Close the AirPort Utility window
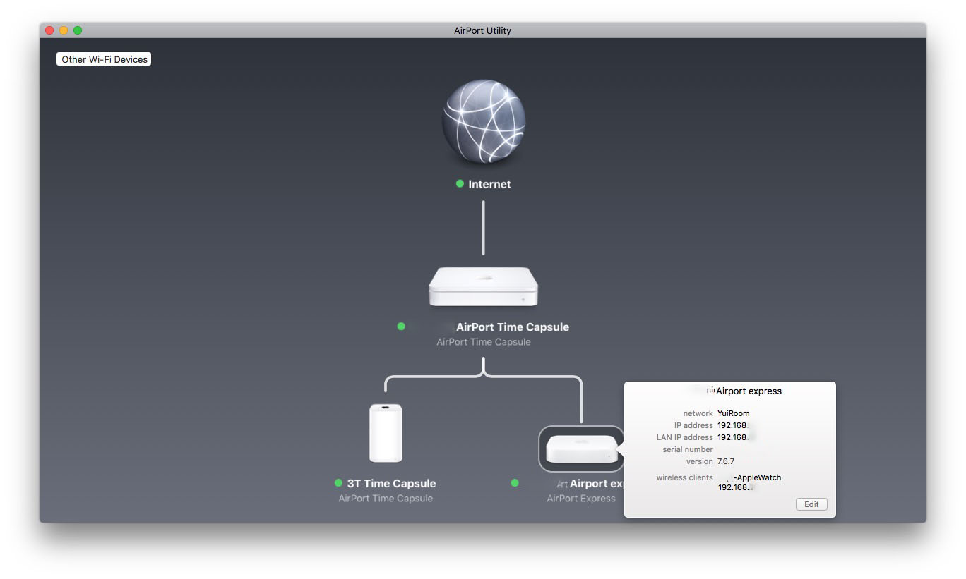The image size is (966, 579). [49, 30]
